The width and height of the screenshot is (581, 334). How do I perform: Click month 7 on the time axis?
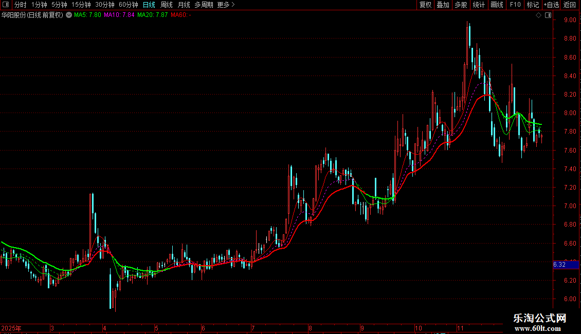(x=252, y=328)
